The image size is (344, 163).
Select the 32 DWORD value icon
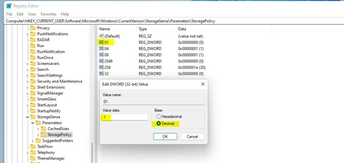pos(101,74)
